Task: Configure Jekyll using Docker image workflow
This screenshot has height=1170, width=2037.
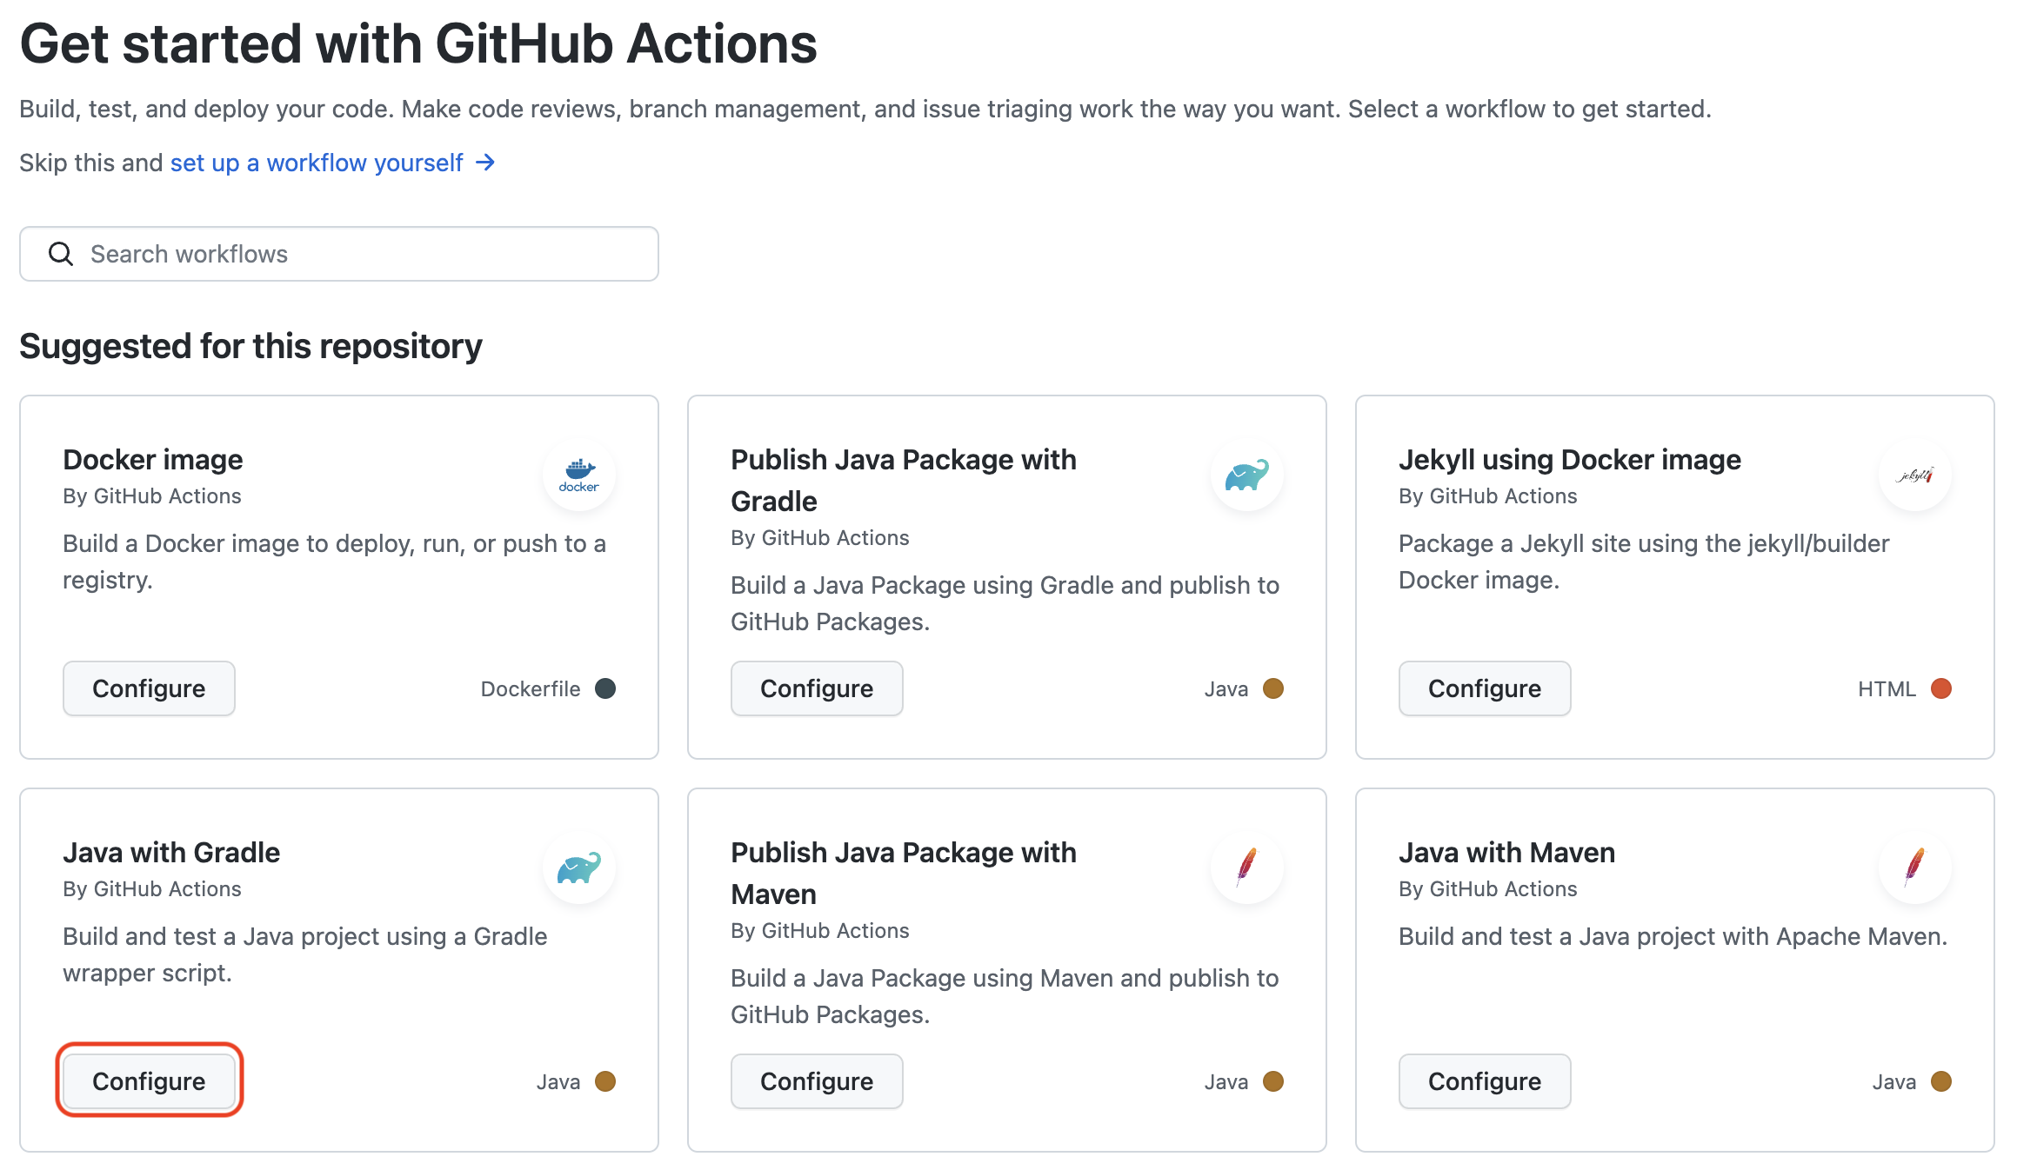Action: coord(1485,688)
